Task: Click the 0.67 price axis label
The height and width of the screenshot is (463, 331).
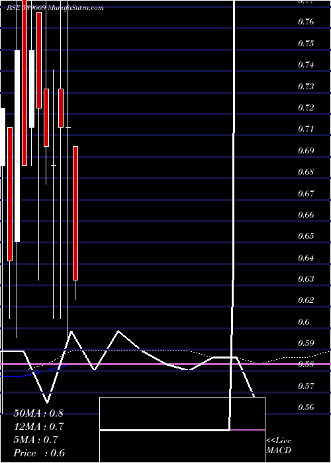Action: click(306, 193)
